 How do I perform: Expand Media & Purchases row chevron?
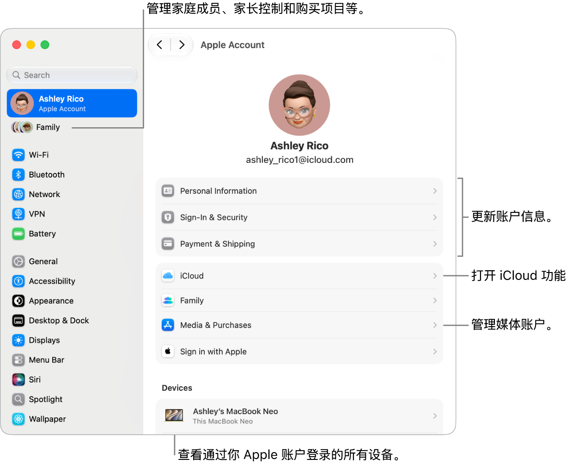(435, 325)
